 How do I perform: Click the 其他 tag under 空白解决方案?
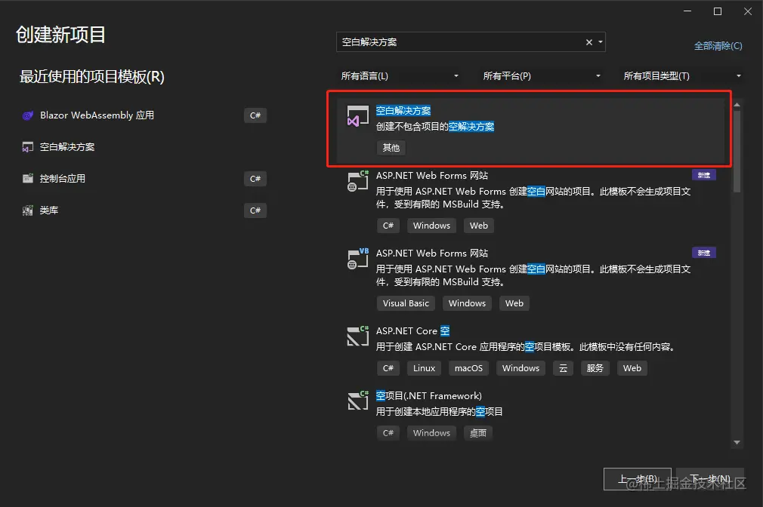pyautogui.click(x=391, y=148)
